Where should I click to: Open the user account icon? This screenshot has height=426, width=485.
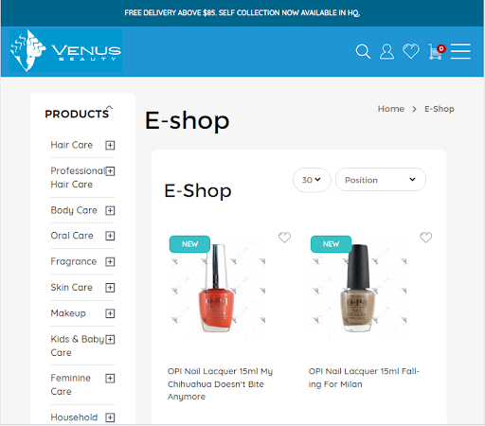(386, 51)
